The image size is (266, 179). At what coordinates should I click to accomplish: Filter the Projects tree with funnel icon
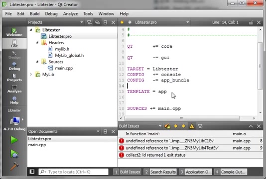pos(89,22)
